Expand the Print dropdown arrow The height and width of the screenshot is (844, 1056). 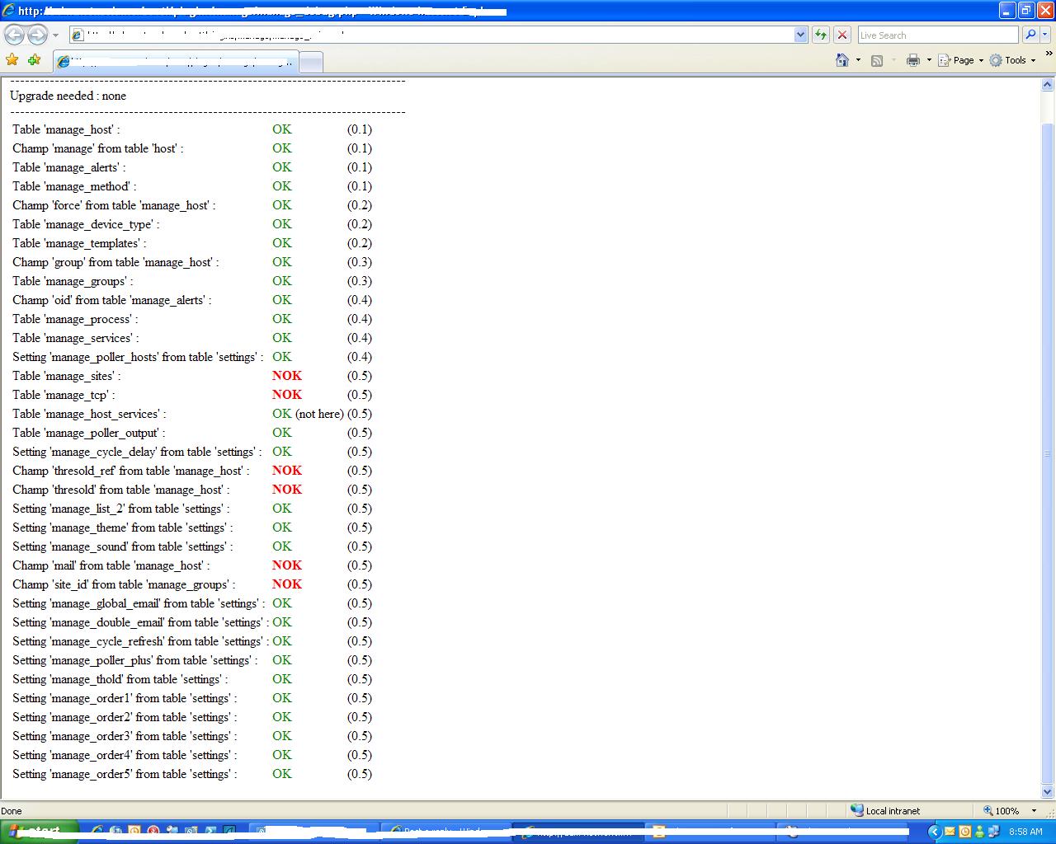pyautogui.click(x=929, y=60)
